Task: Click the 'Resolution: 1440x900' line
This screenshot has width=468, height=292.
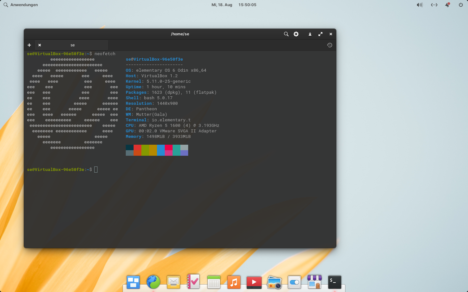Action: 152,103
